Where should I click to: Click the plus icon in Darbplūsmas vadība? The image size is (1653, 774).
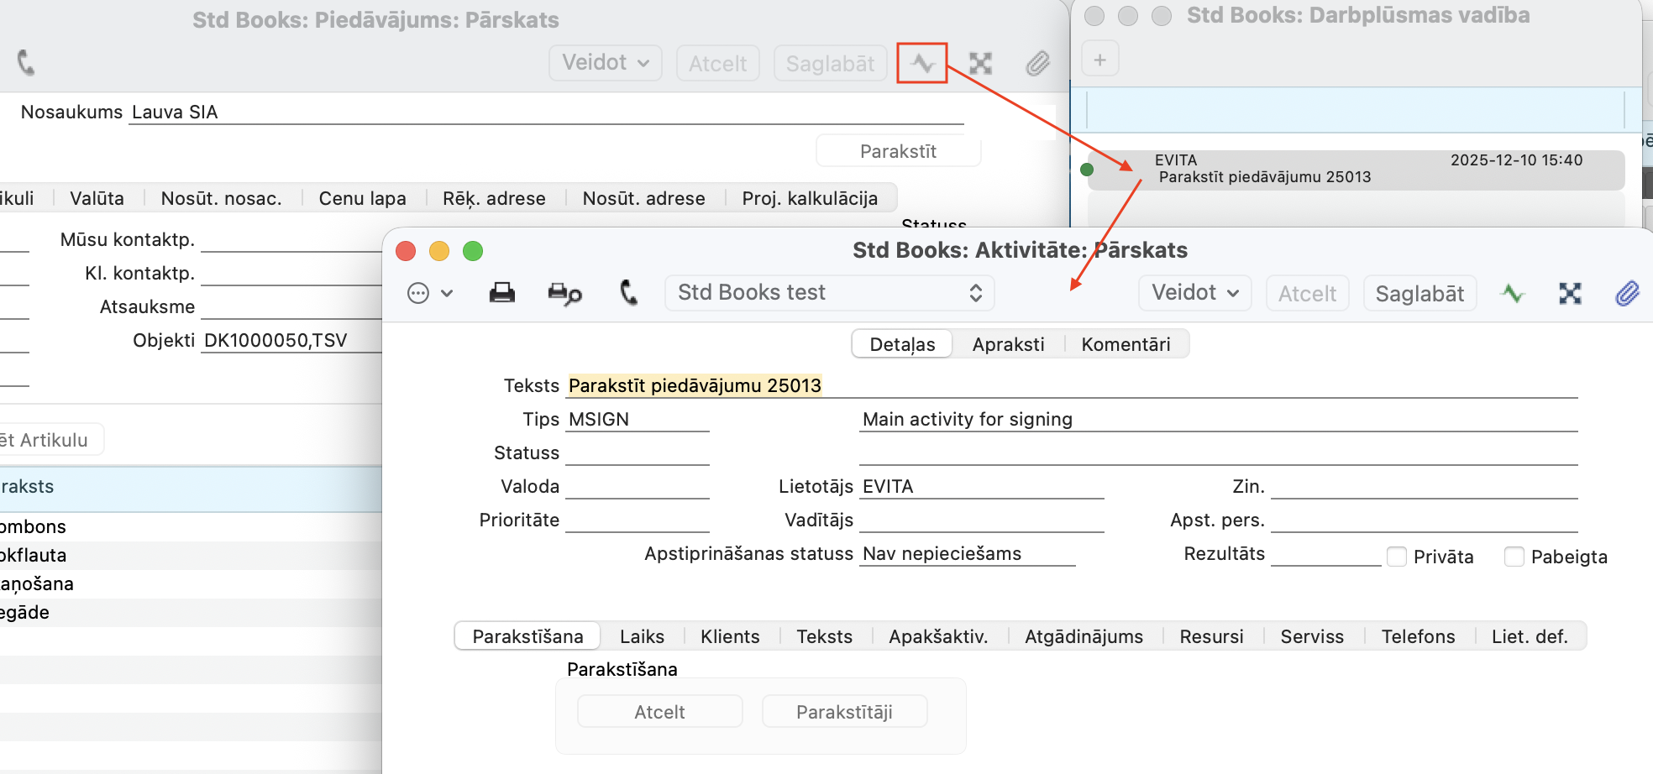pyautogui.click(x=1099, y=60)
